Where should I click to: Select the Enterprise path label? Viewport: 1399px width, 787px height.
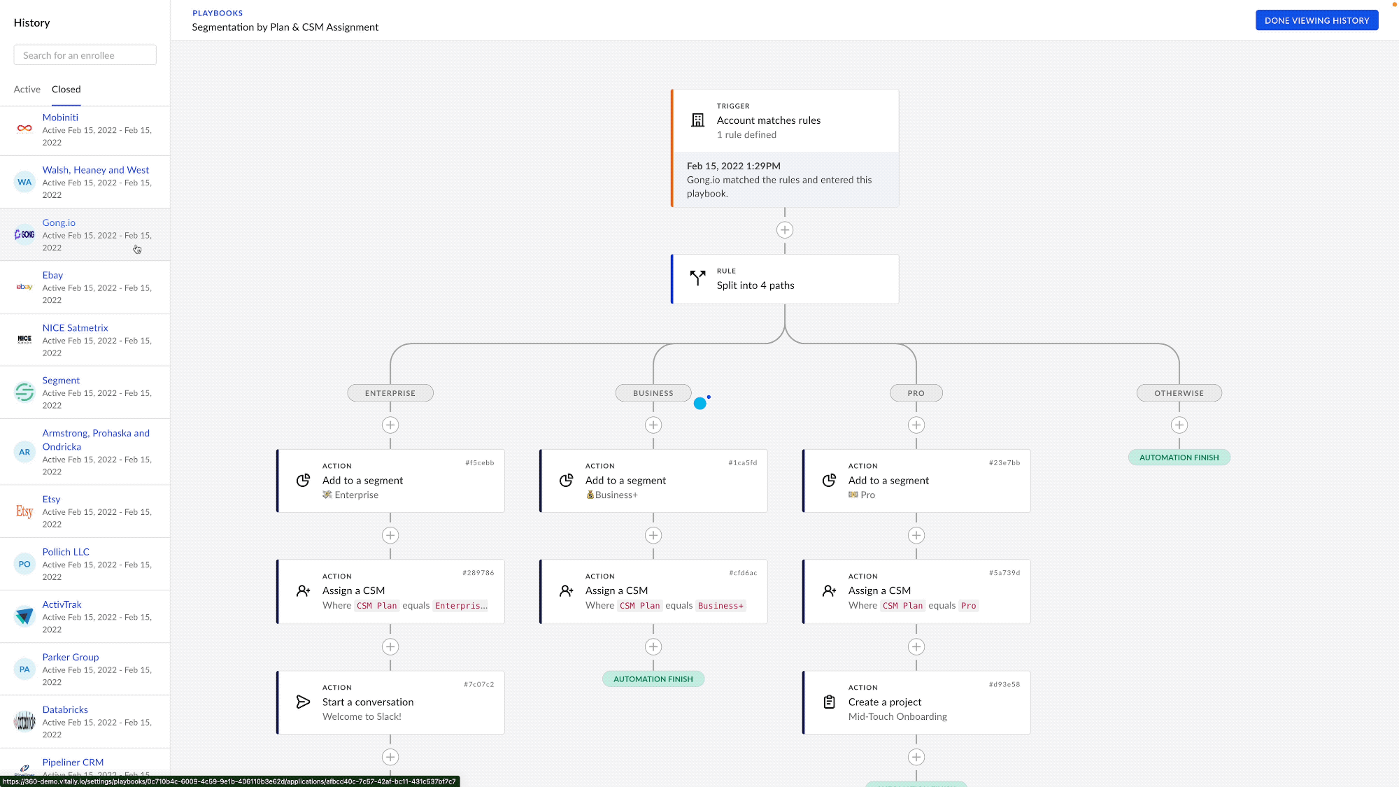coord(390,393)
